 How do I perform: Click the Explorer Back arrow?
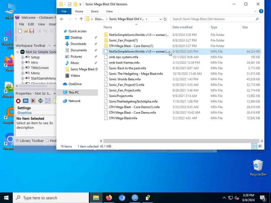tap(62, 19)
